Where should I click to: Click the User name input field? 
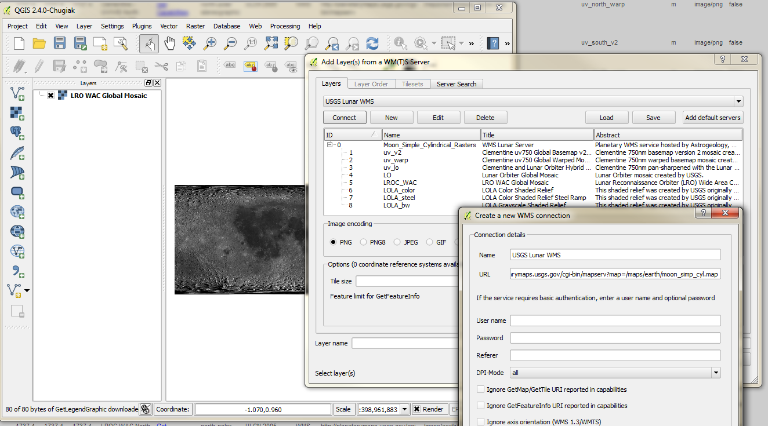pos(615,321)
